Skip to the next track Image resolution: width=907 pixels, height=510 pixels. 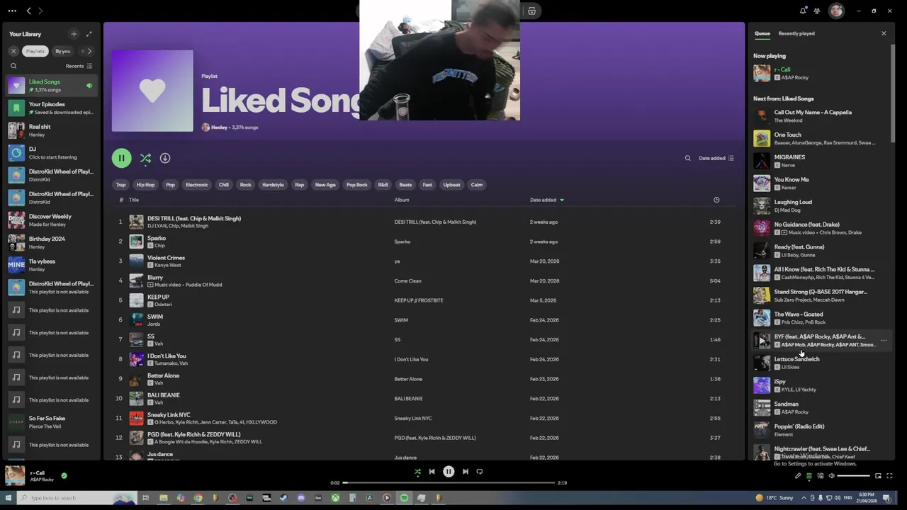[466, 472]
